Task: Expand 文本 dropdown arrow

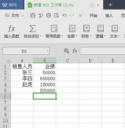Action: (x=119, y=36)
